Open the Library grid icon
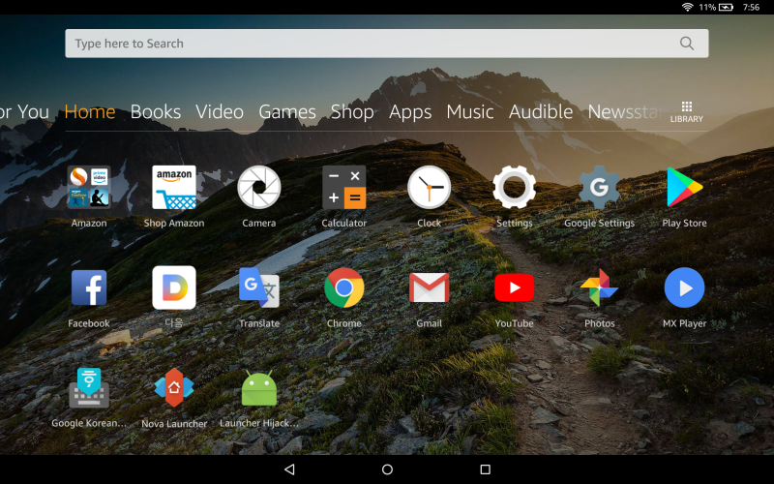Screen dimensions: 774x484 (687, 112)
